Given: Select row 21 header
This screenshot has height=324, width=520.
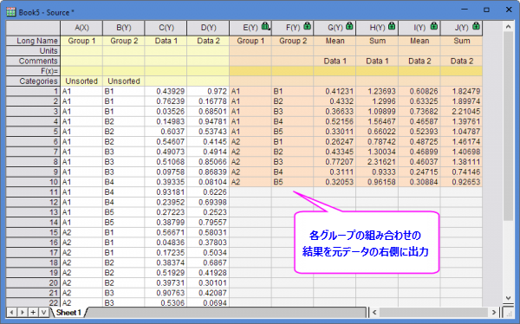Looking at the screenshot, I should tap(33, 293).
